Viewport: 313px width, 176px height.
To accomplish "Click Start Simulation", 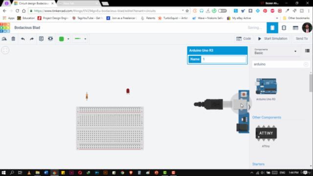I will 272,39.
